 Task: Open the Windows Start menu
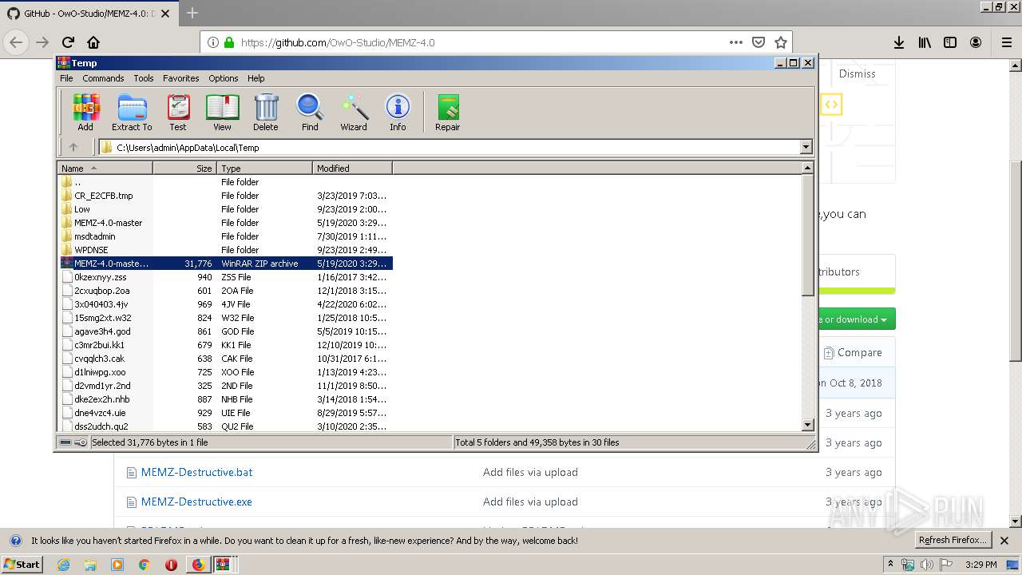pyautogui.click(x=22, y=564)
